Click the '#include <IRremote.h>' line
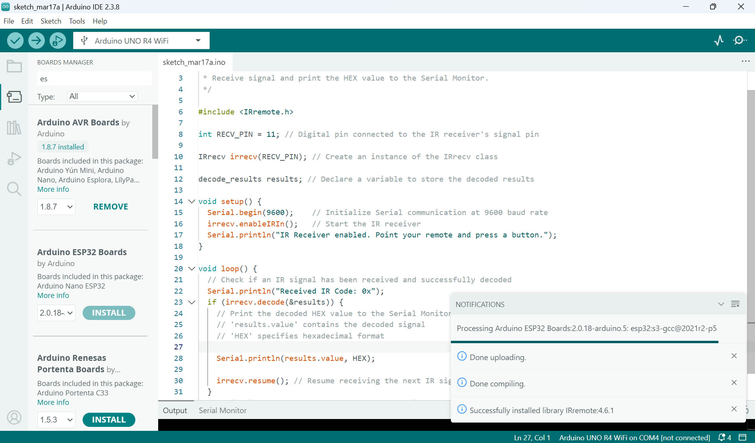The height and width of the screenshot is (443, 755). [x=246, y=112]
